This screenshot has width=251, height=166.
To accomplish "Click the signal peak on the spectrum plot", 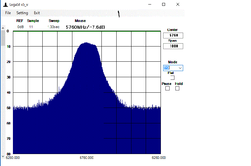I will (x=86, y=43).
